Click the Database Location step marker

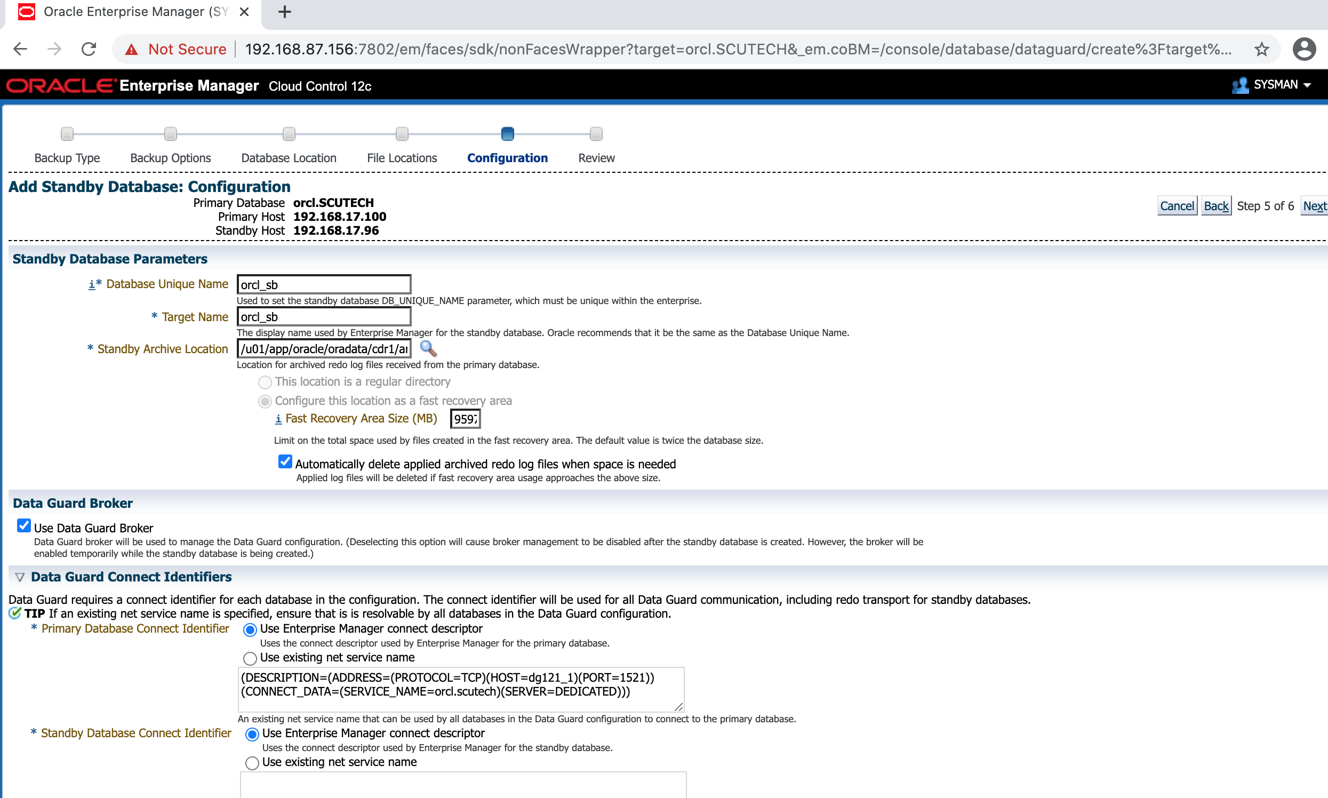tap(289, 133)
